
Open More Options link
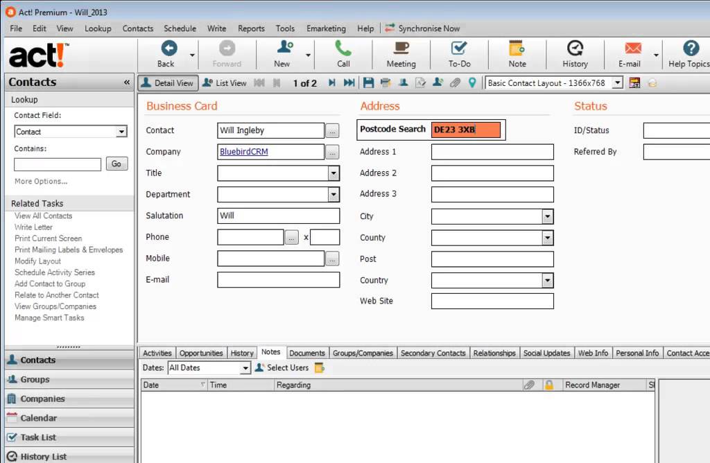coord(41,181)
